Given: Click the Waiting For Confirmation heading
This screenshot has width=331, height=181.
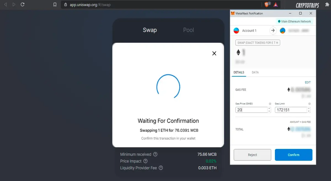Looking at the screenshot, I should click(x=168, y=121).
